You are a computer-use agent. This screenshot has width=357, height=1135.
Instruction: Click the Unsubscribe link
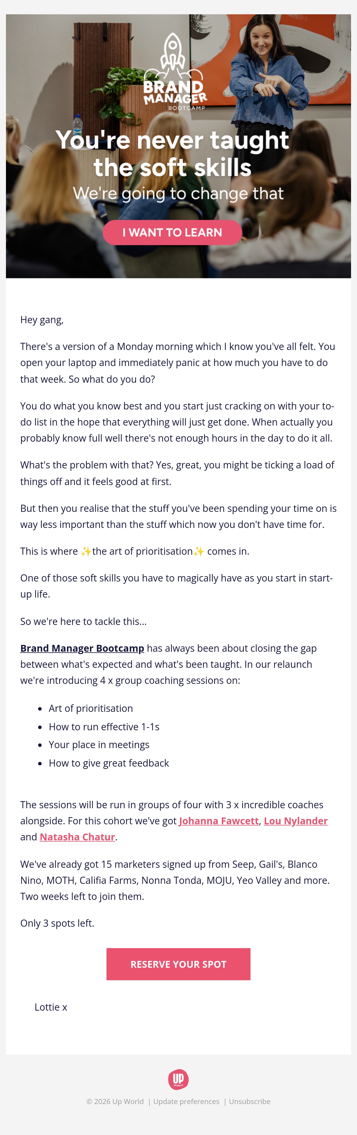point(250,1101)
